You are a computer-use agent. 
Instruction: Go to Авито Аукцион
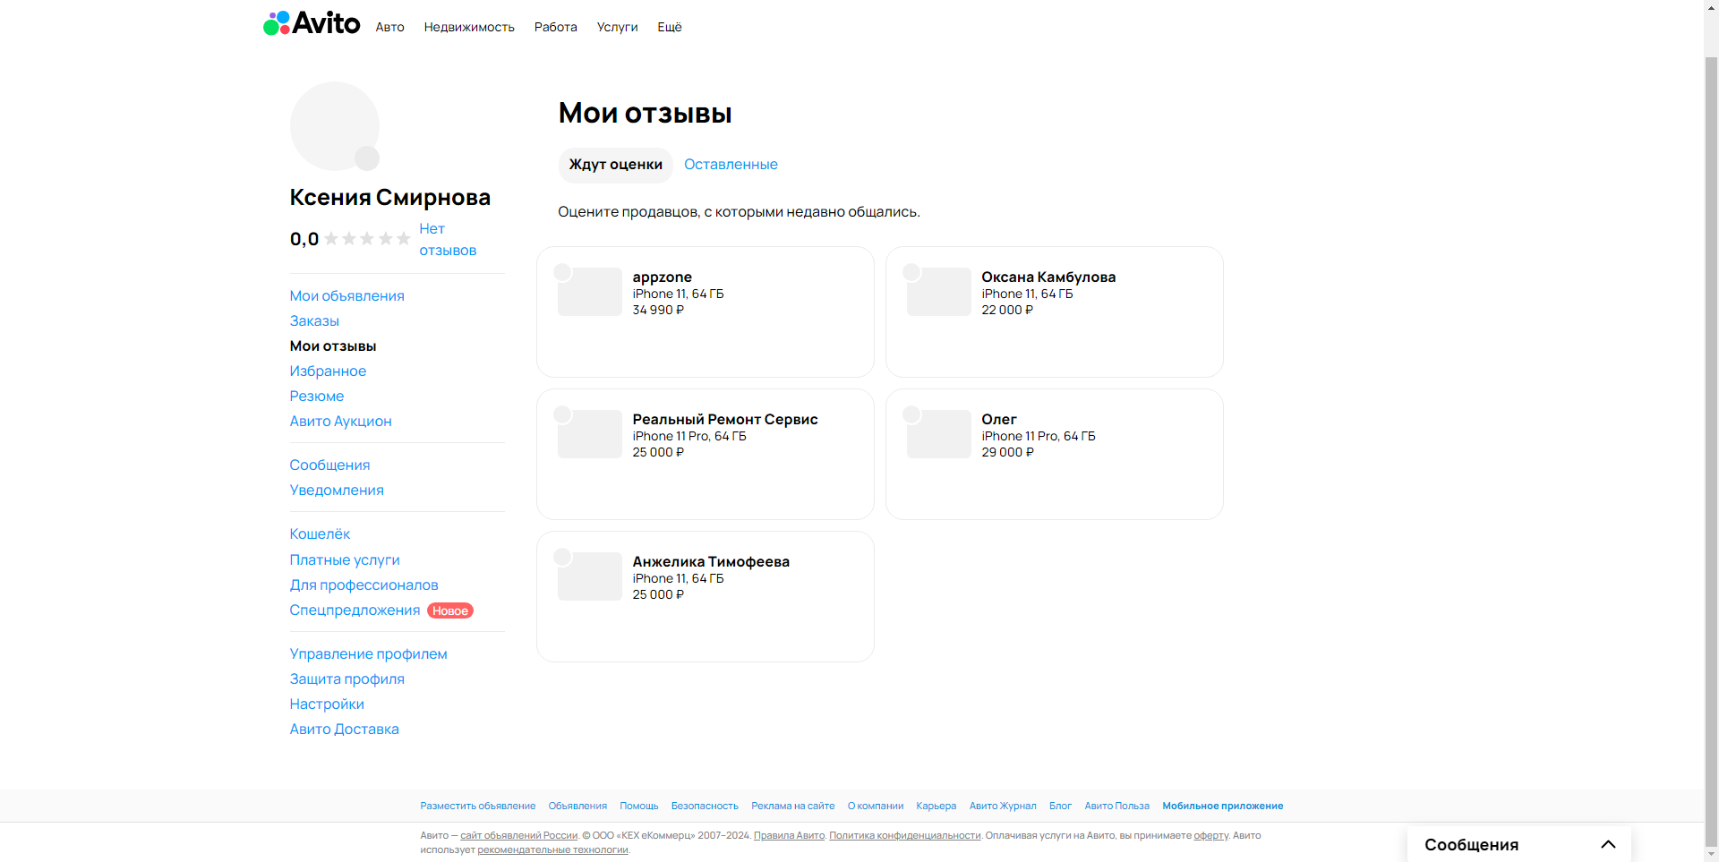tap(340, 421)
